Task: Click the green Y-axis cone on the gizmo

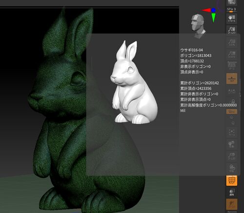Action: (x=214, y=18)
